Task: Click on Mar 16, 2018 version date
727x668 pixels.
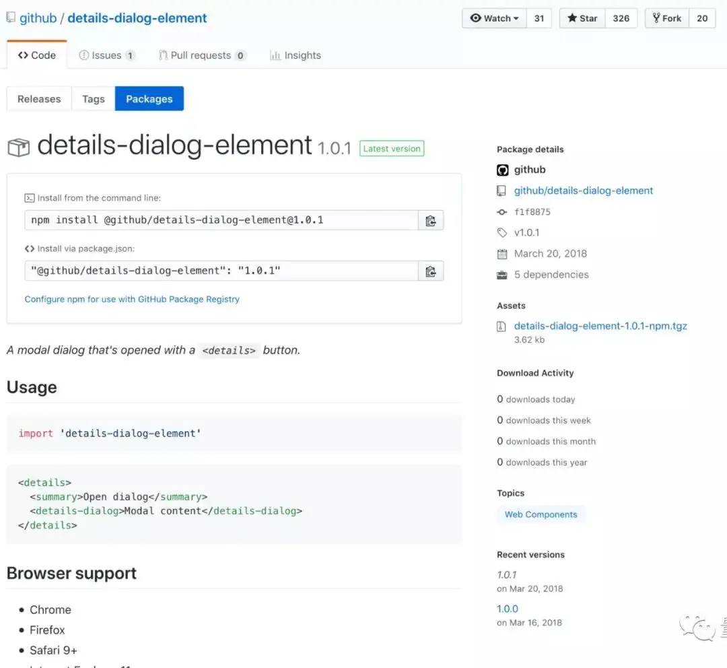Action: (529, 623)
